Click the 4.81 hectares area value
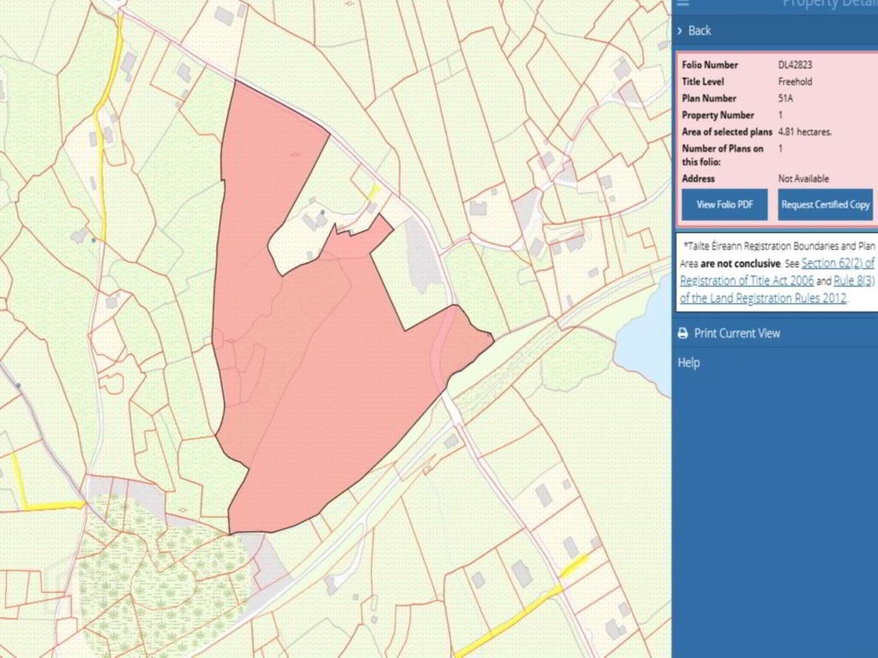 (x=804, y=132)
